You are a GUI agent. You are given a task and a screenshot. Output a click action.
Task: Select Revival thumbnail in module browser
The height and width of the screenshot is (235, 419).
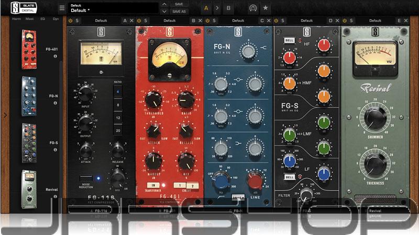pyautogui.click(x=29, y=189)
